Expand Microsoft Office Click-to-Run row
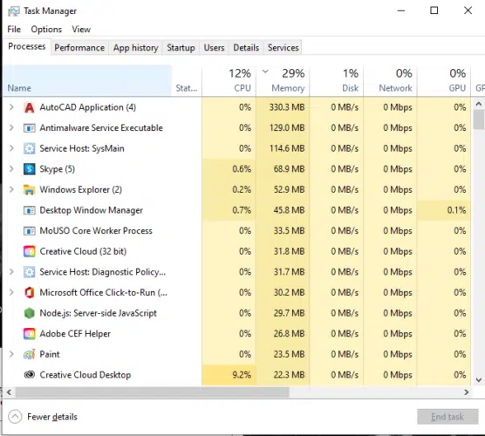Viewport: 485px width, 436px height. (11, 292)
